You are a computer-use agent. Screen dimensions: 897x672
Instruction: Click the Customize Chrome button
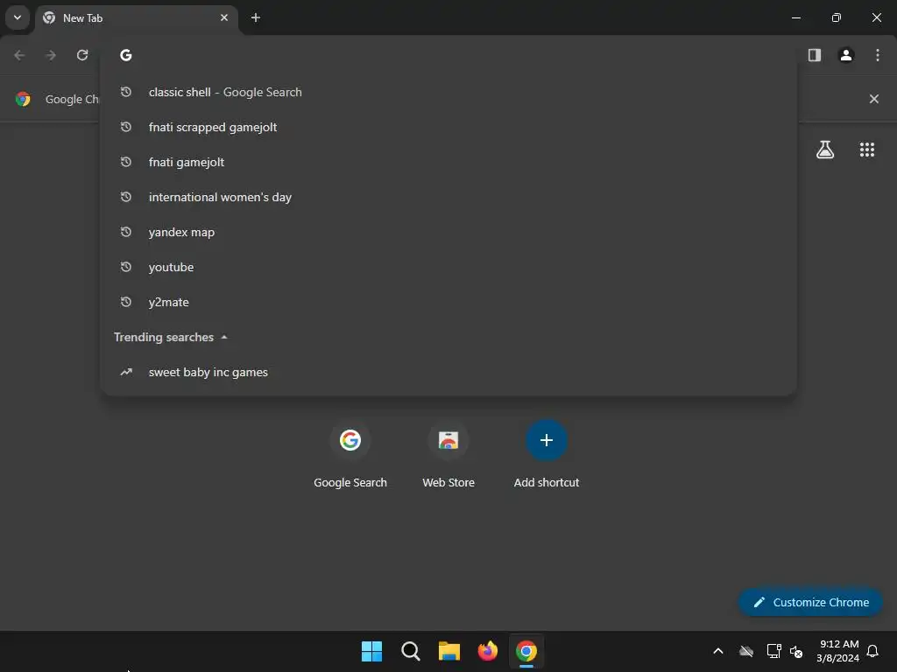pyautogui.click(x=810, y=602)
